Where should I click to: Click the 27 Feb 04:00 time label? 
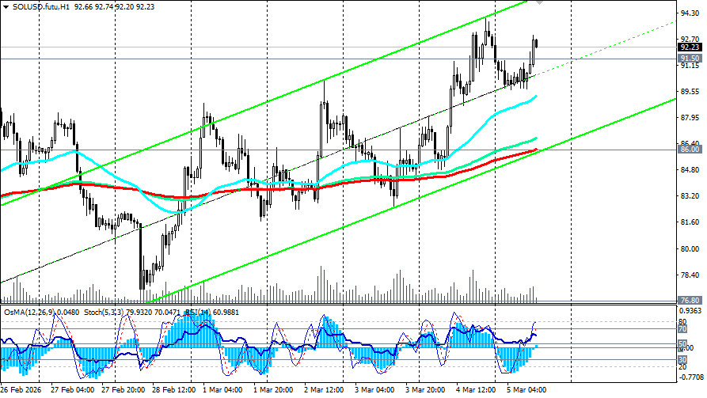point(73,390)
